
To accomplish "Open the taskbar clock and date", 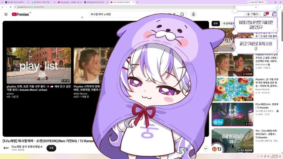I will tap(275, 156).
